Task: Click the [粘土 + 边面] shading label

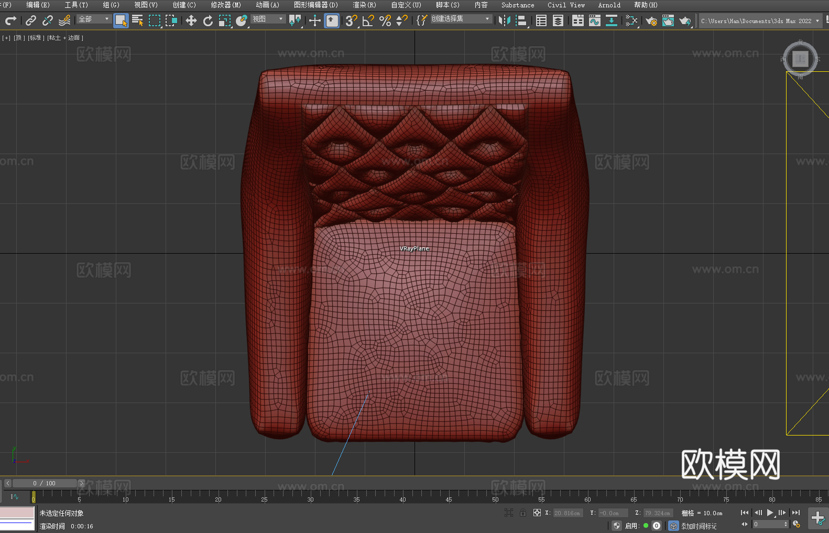Action: (x=65, y=38)
